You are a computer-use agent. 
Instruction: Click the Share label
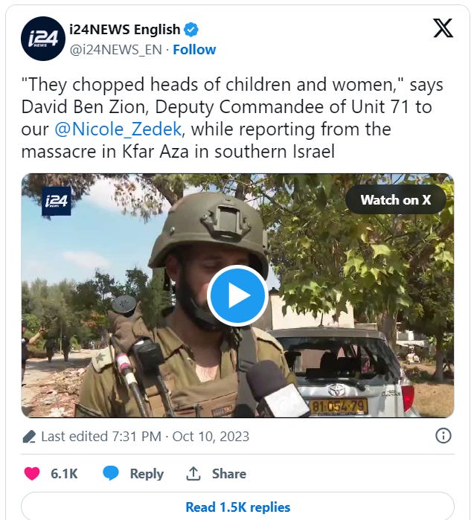229,474
